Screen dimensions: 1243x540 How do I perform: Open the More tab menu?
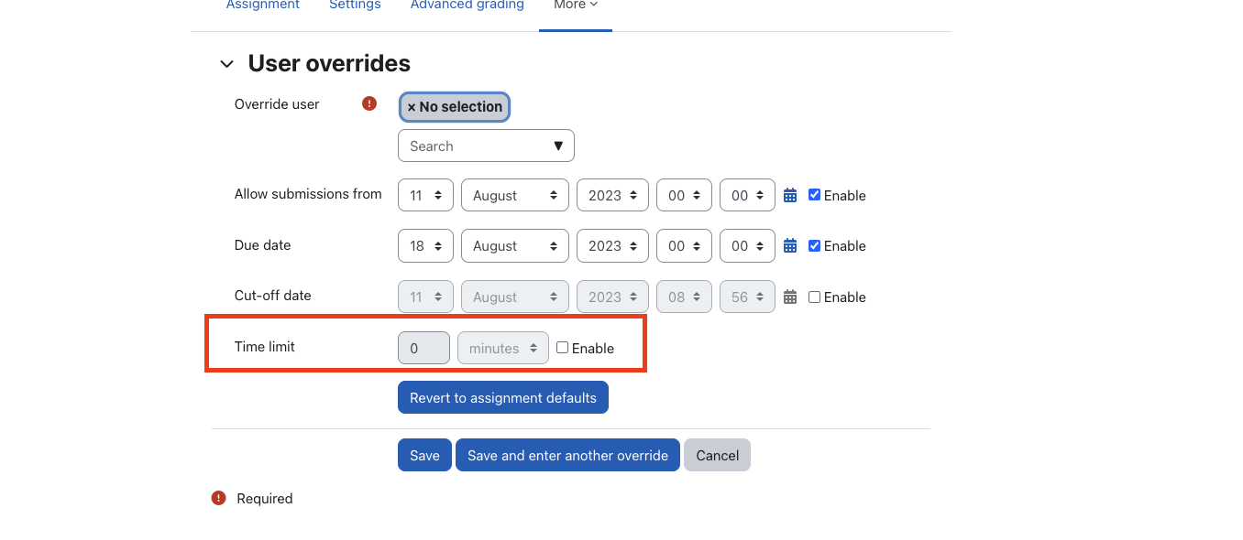(x=576, y=5)
